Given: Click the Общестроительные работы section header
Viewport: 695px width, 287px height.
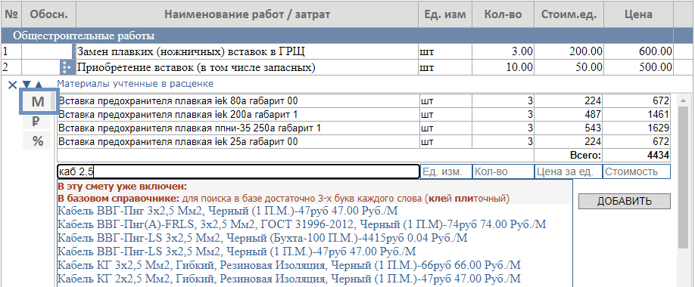Looking at the screenshot, I should [337, 35].
